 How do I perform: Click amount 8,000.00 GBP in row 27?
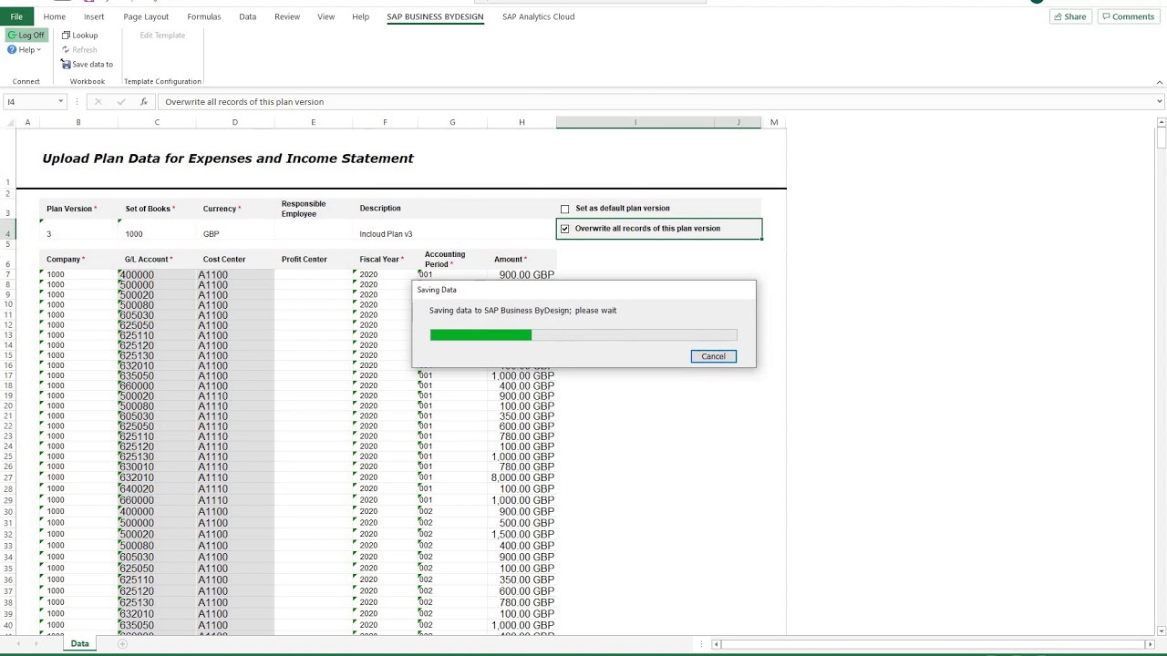tap(522, 477)
